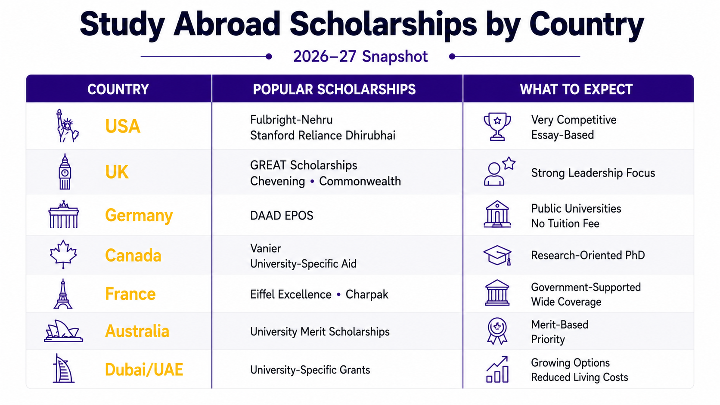Click the university building icon beside Public Universities
This screenshot has width=720, height=405.
pos(497,214)
